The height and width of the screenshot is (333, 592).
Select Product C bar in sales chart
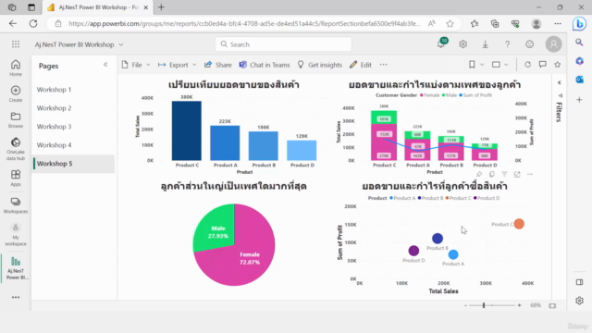(x=187, y=130)
